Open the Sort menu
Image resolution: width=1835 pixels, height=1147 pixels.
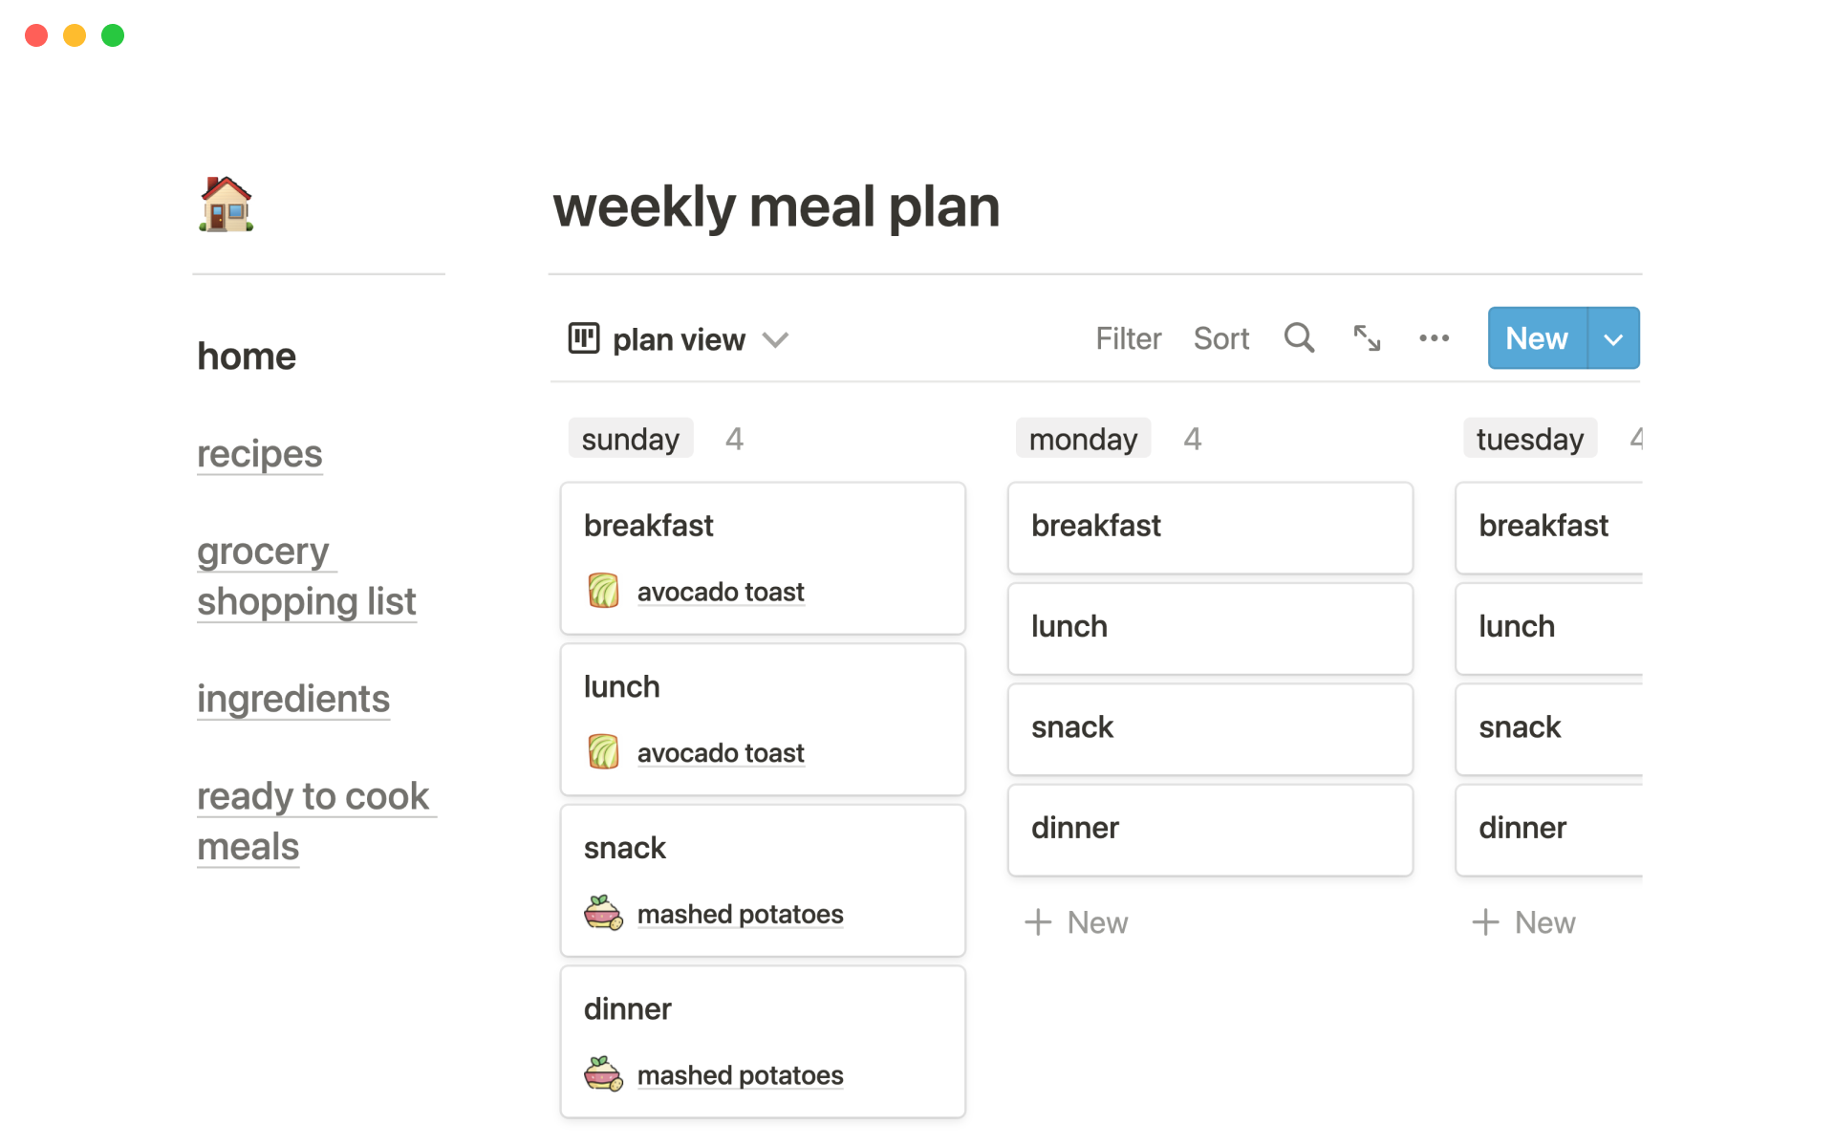[x=1220, y=338]
